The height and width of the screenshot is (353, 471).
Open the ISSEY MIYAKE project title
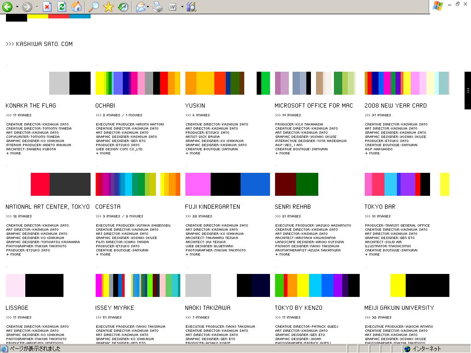pos(115,308)
